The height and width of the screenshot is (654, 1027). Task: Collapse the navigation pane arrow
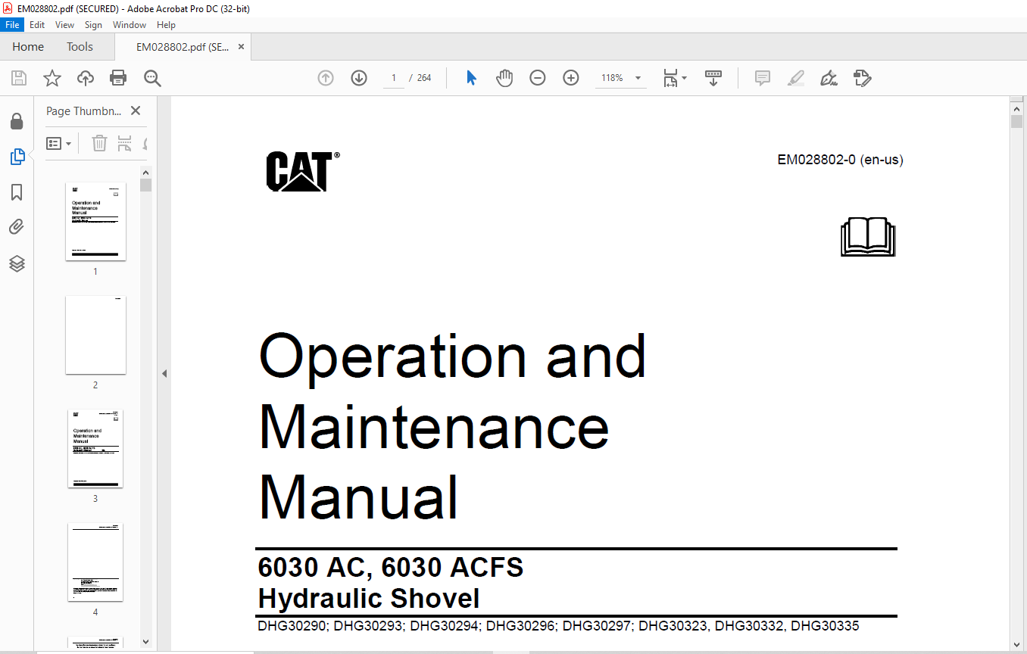point(164,373)
